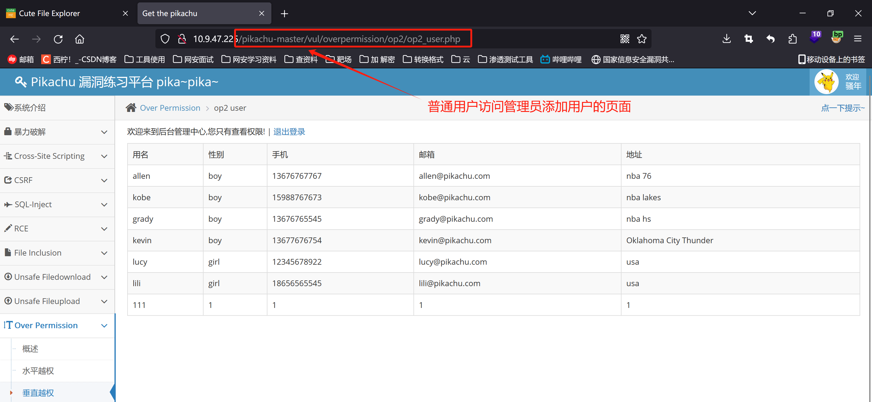Open the extensions puzzle icon

tap(792, 39)
